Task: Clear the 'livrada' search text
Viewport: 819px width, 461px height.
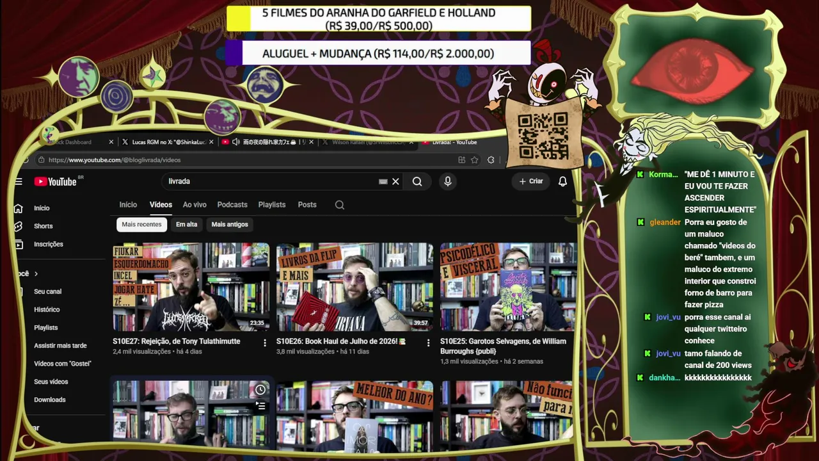Action: pyautogui.click(x=395, y=182)
